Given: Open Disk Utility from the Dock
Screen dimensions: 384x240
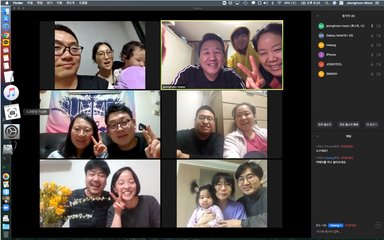Looking at the screenshot, I should [9, 148].
